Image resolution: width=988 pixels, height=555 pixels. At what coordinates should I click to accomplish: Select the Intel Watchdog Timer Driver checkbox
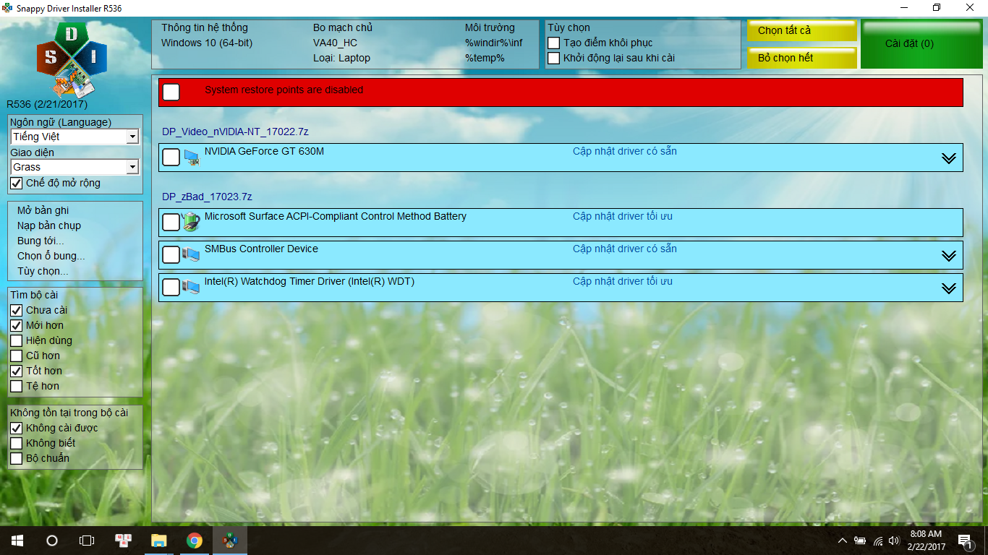pos(171,287)
